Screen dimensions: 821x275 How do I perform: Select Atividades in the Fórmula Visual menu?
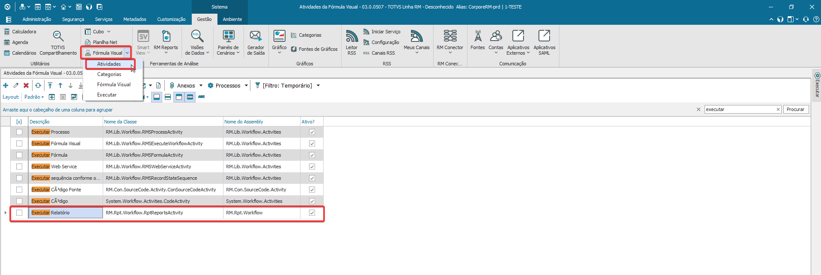click(x=109, y=64)
